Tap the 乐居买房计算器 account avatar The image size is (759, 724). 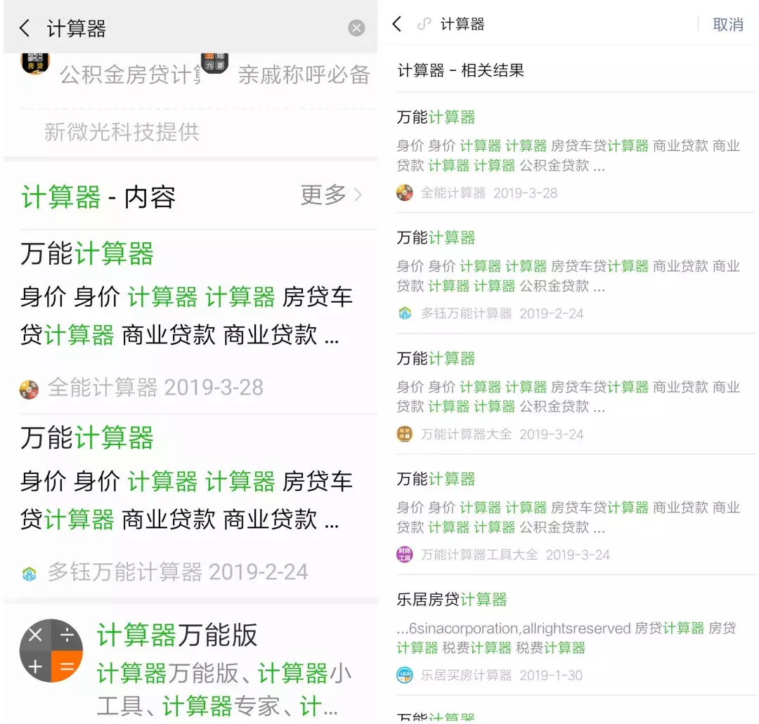(x=405, y=675)
